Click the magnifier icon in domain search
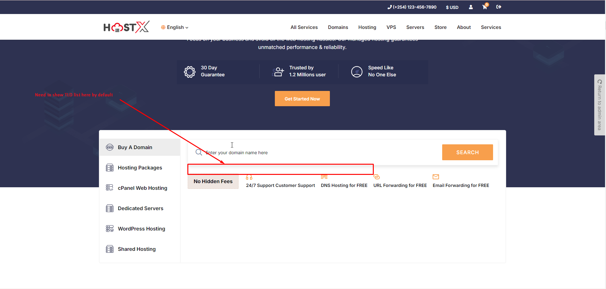 [199, 152]
